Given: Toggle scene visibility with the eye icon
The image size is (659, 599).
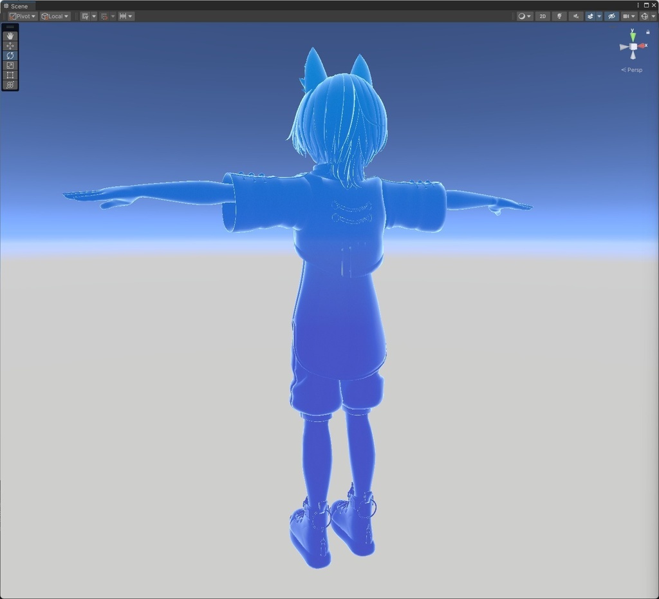Looking at the screenshot, I should 611,15.
